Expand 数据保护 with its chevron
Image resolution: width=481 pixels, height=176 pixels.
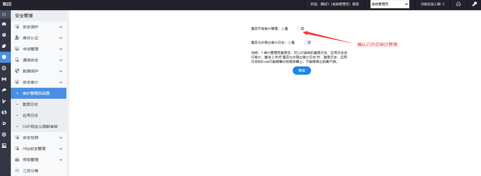coord(61,71)
